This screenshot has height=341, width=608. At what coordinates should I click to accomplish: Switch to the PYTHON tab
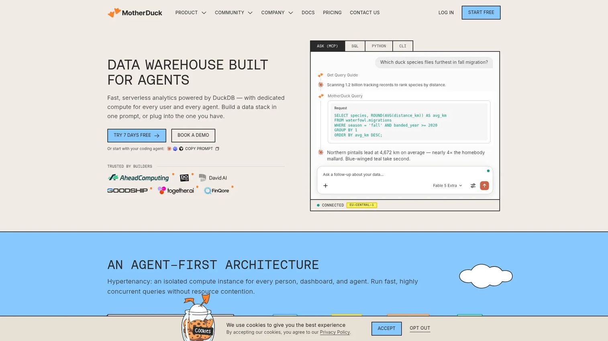pyautogui.click(x=379, y=46)
